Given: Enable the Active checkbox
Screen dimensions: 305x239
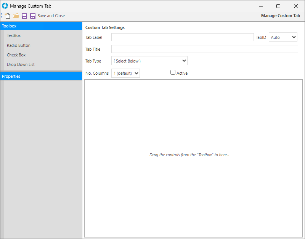Looking at the screenshot, I should [x=173, y=72].
